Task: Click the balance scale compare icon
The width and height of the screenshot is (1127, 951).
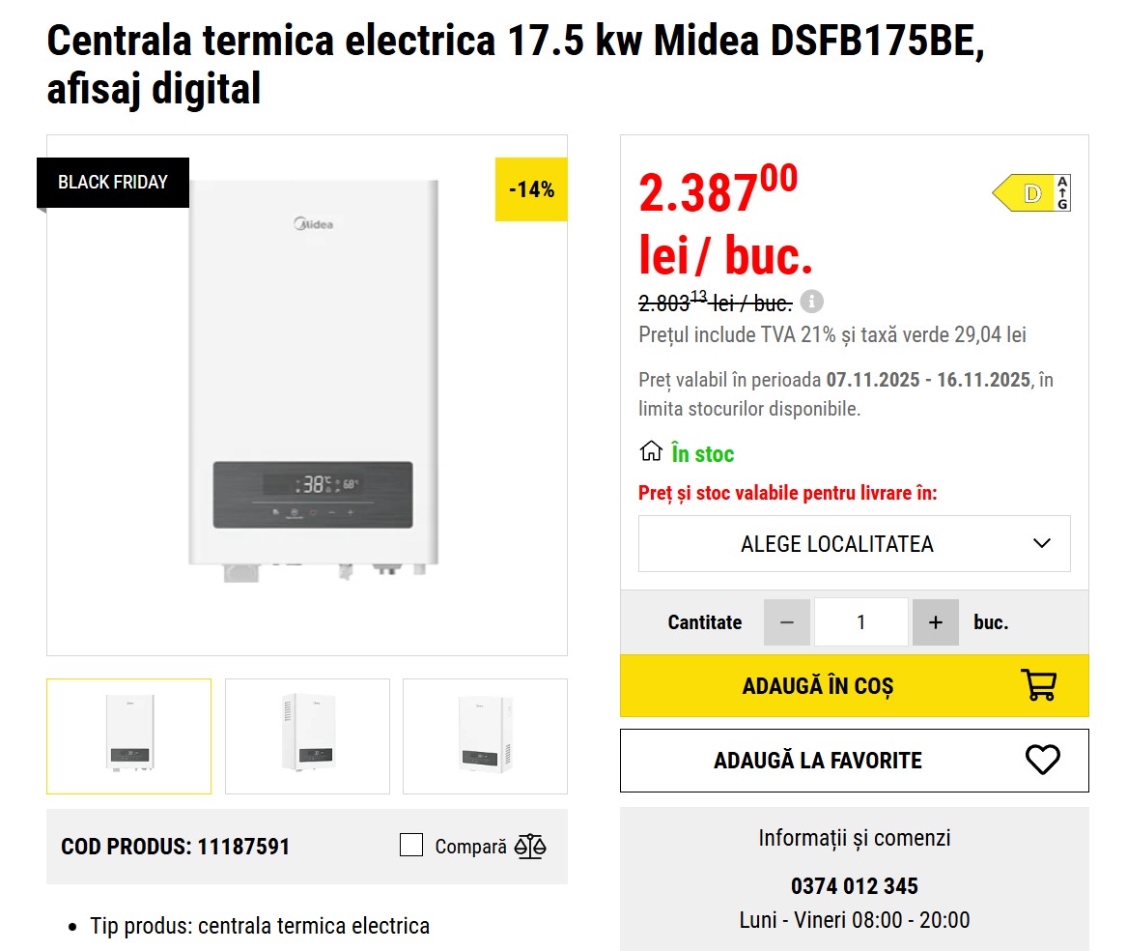Action: click(530, 847)
